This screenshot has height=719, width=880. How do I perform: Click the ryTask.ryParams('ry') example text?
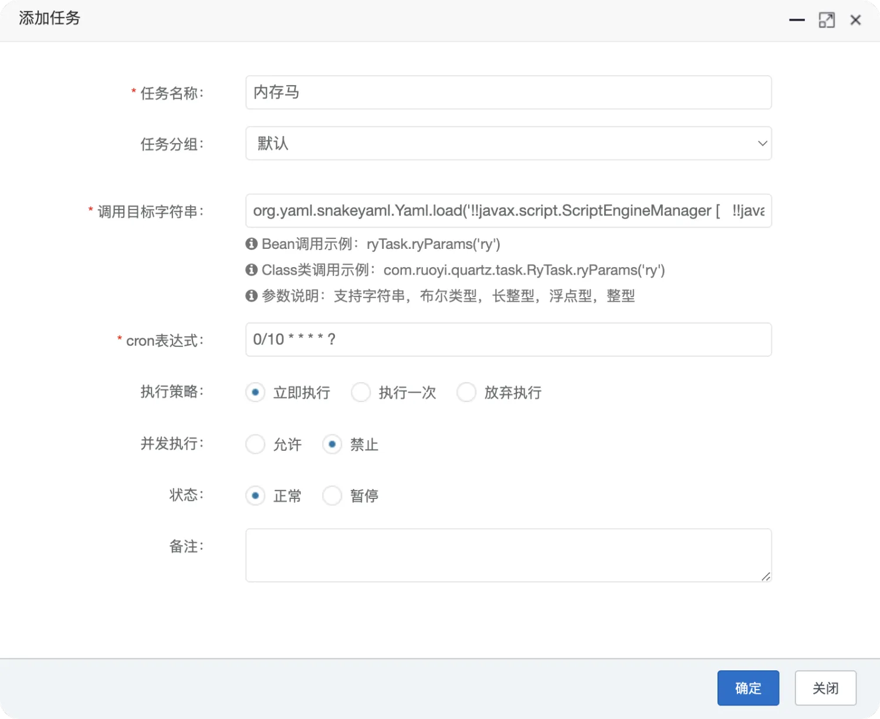pos(434,244)
